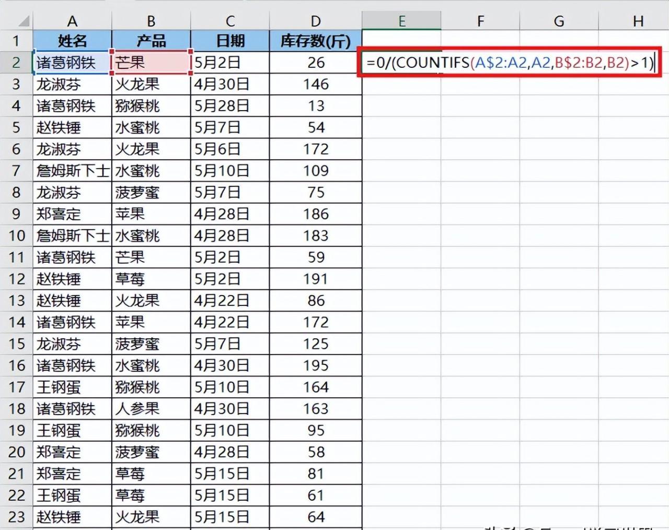
Task: Select column D header
Action: pyautogui.click(x=316, y=21)
